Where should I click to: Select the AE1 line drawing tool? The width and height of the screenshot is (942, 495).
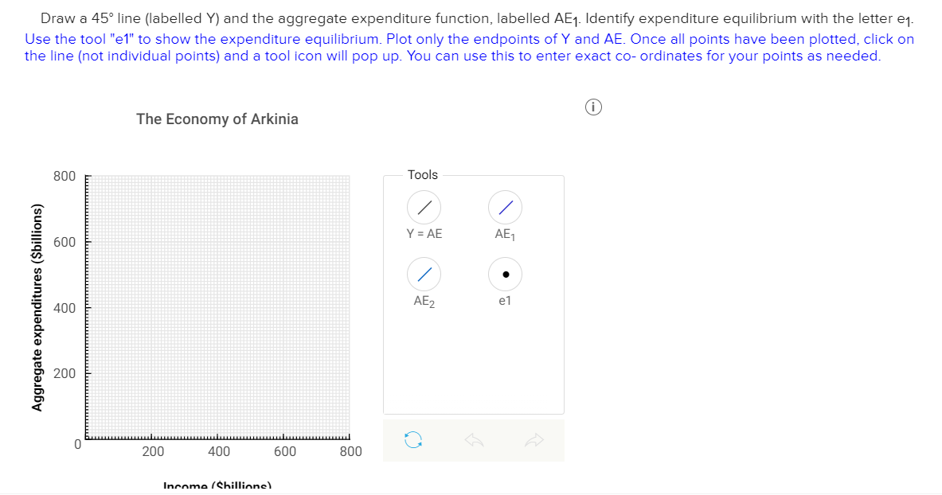click(505, 207)
